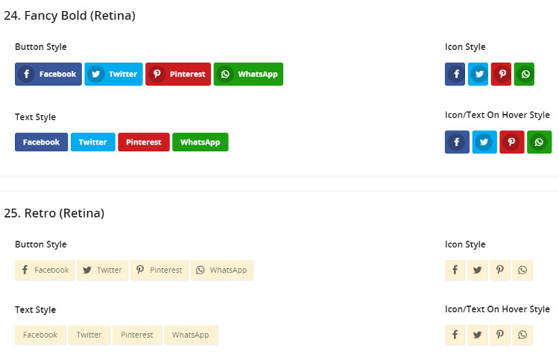Select the Fancy Bold Text Style Facebook button
Screen dimensions: 559x354
(x=41, y=142)
